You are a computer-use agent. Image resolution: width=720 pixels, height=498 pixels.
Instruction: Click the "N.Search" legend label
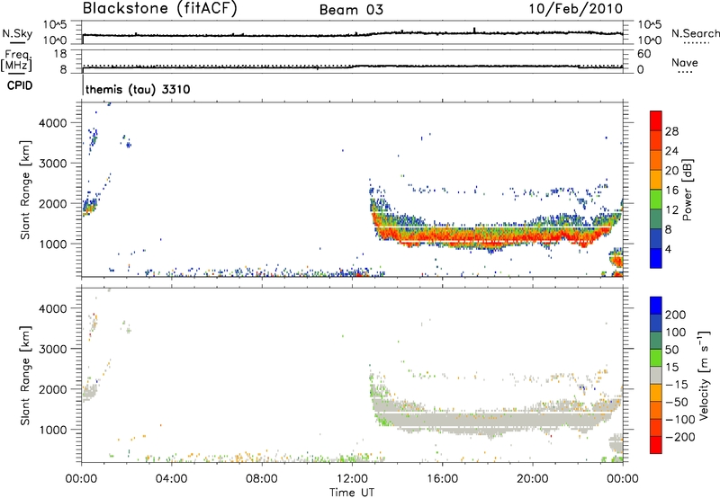(695, 33)
